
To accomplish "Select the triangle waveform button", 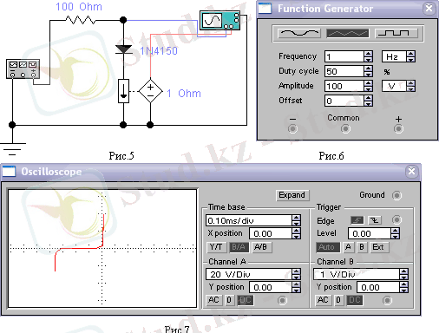I will (348, 34).
